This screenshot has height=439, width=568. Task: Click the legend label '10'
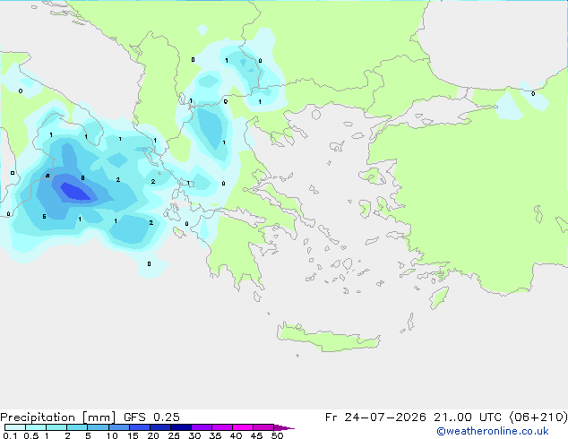(x=112, y=435)
